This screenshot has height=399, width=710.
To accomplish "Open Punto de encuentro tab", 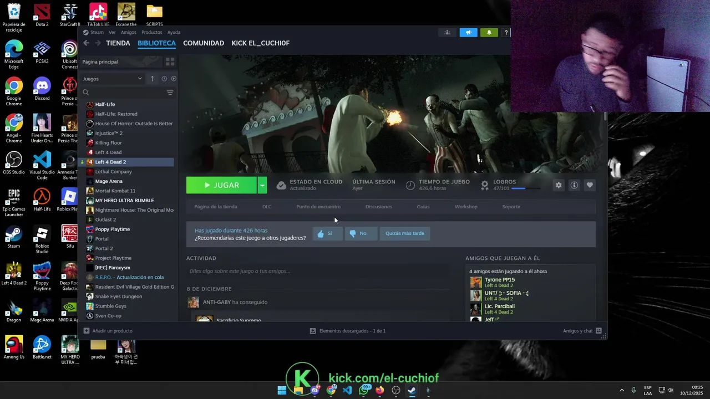I will [x=318, y=207].
